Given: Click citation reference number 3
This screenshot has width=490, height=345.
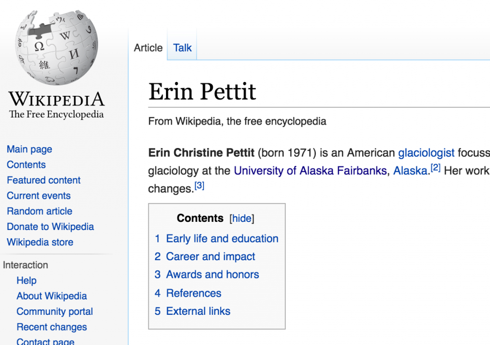Looking at the screenshot, I should tap(199, 186).
